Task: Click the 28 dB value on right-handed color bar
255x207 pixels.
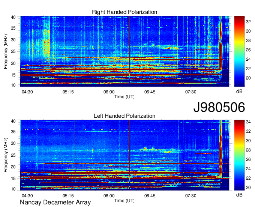Action: click(248, 40)
